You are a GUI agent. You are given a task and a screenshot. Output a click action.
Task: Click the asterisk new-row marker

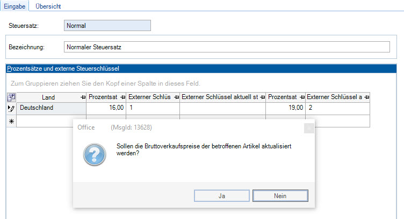point(11,121)
